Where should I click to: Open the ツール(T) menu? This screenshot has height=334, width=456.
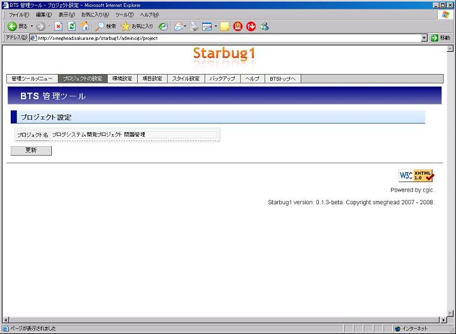pyautogui.click(x=124, y=15)
